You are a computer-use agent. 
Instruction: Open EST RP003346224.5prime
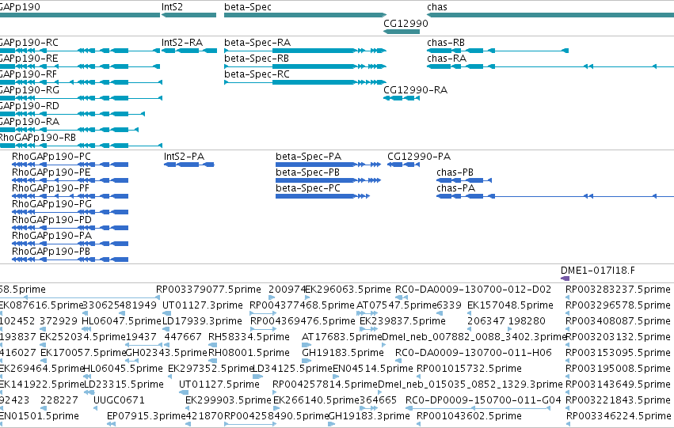tap(618, 417)
